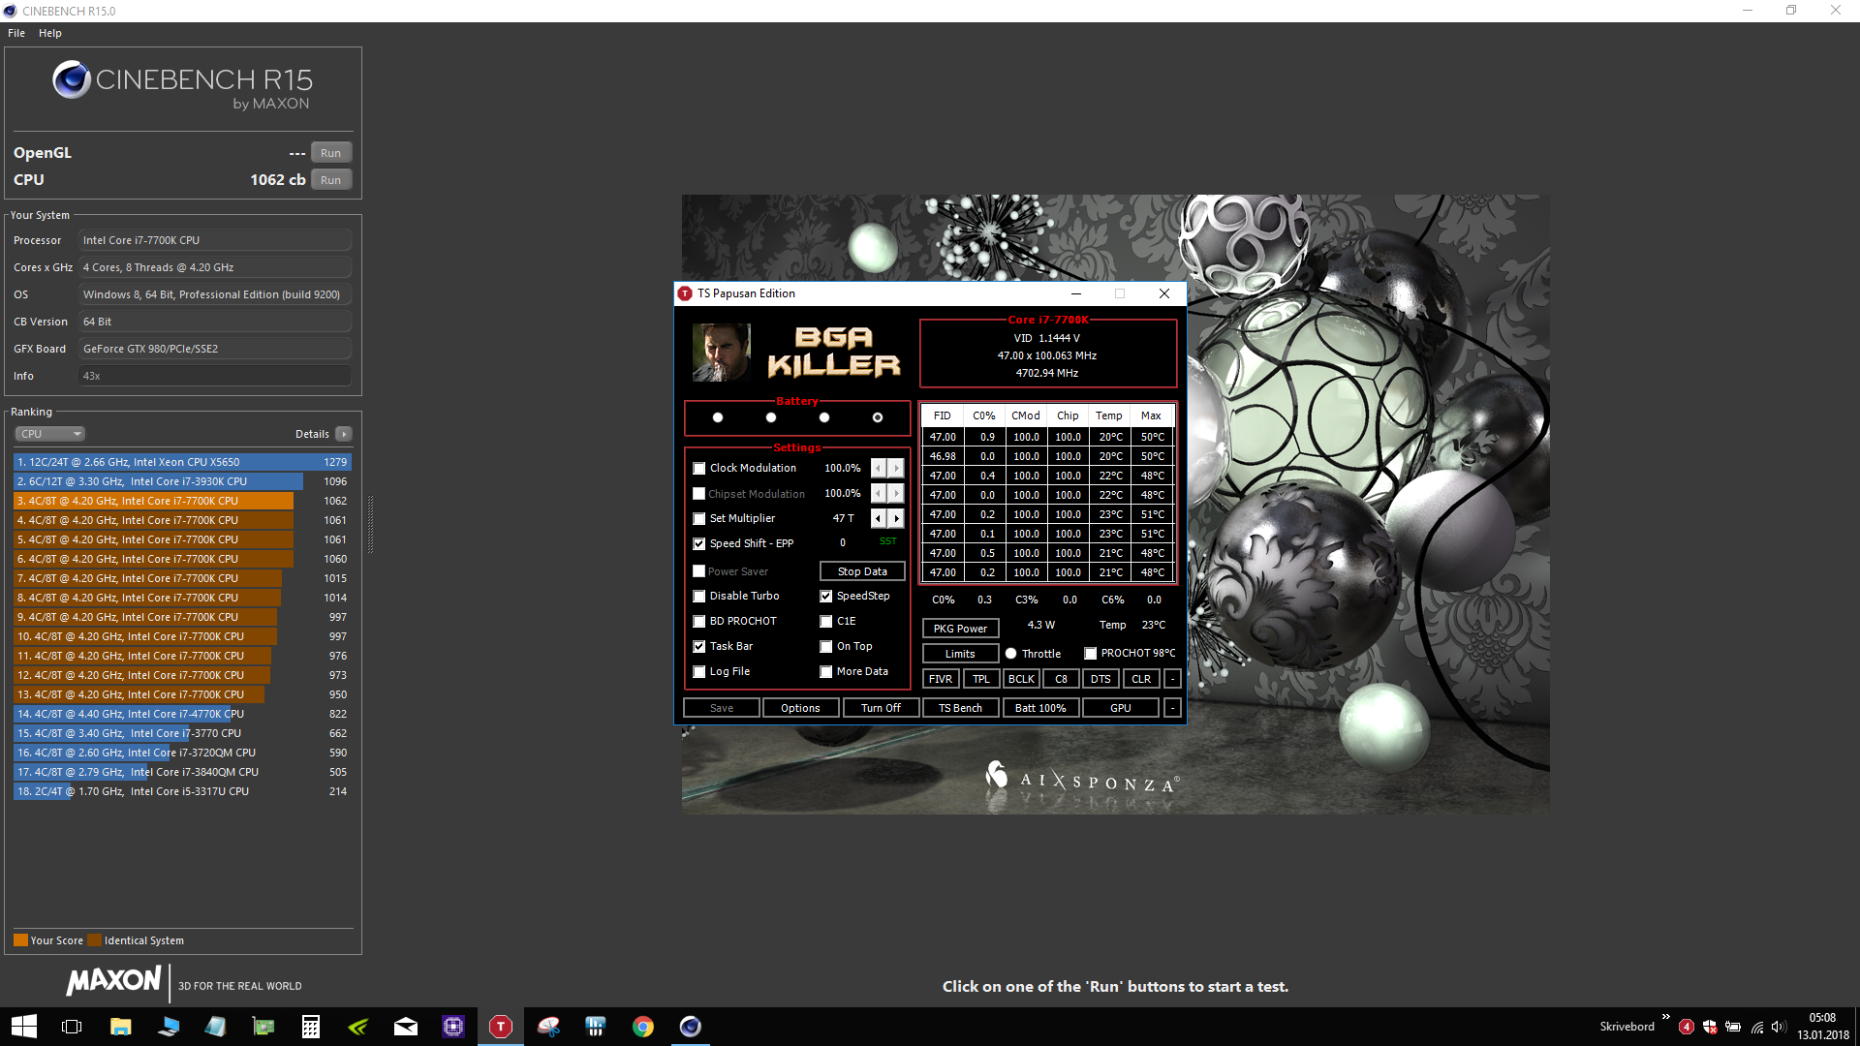Launch the Calculator from the taskbar
This screenshot has width=1860, height=1046.
click(x=310, y=1027)
